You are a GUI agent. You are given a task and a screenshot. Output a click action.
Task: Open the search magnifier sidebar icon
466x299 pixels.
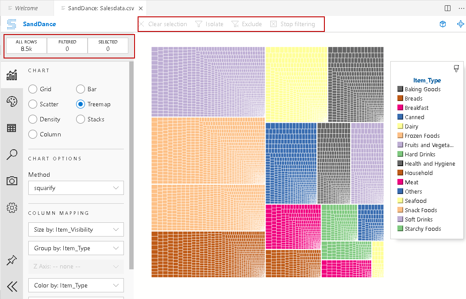(x=12, y=154)
